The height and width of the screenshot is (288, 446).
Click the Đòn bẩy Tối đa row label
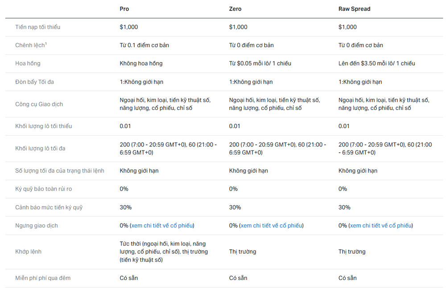pos(34,82)
